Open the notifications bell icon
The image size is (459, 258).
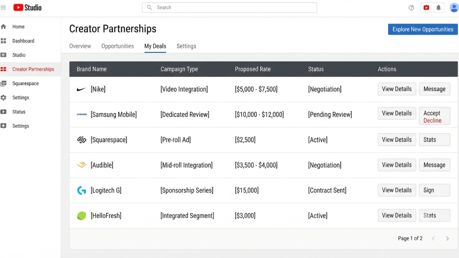pos(439,8)
